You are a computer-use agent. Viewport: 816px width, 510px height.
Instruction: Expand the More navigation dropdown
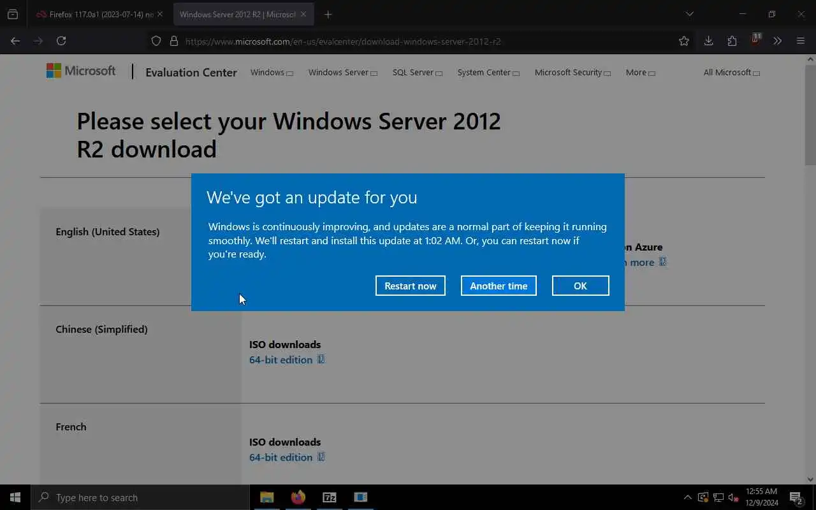[641, 72]
